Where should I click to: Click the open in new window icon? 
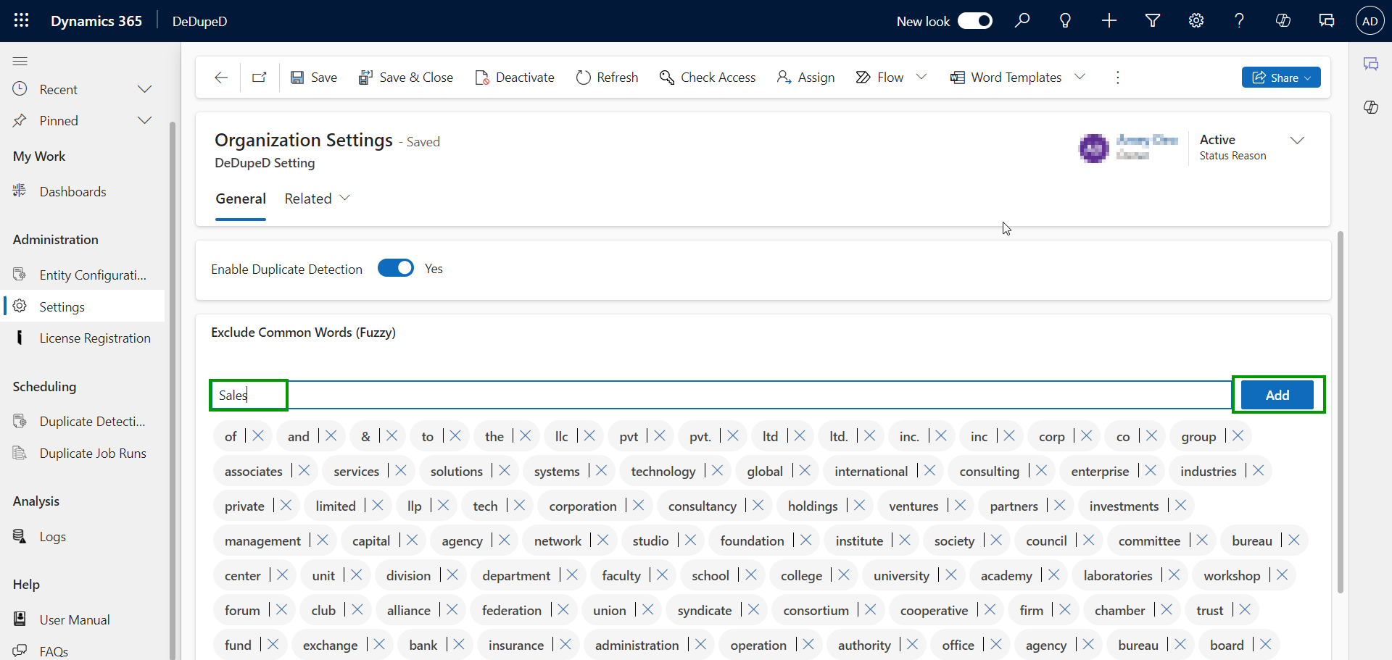pos(259,78)
